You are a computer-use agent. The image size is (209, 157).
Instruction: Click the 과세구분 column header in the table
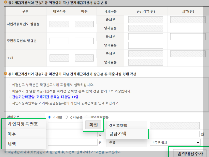(110, 11)
